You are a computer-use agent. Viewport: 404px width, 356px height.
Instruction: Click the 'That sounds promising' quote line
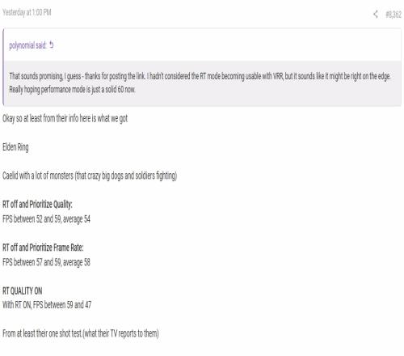click(x=200, y=76)
